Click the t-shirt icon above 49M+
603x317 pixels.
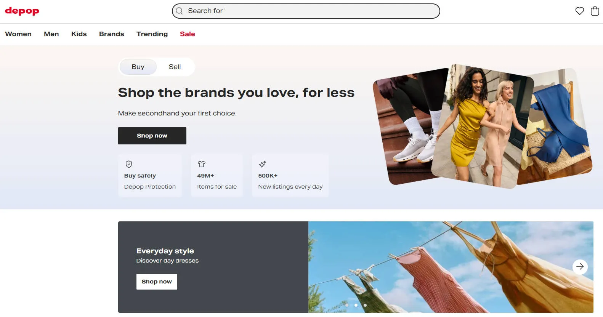(x=202, y=164)
